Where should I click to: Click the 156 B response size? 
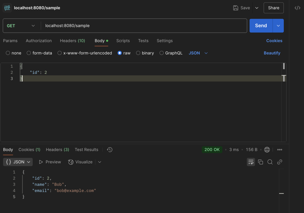tap(252, 150)
